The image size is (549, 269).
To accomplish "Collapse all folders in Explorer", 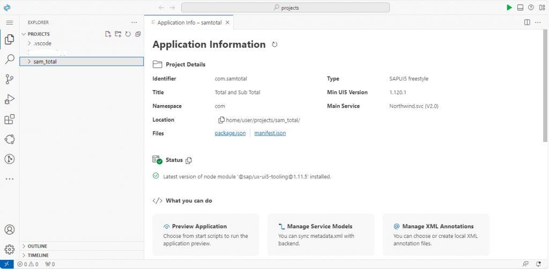I will 138,34.
